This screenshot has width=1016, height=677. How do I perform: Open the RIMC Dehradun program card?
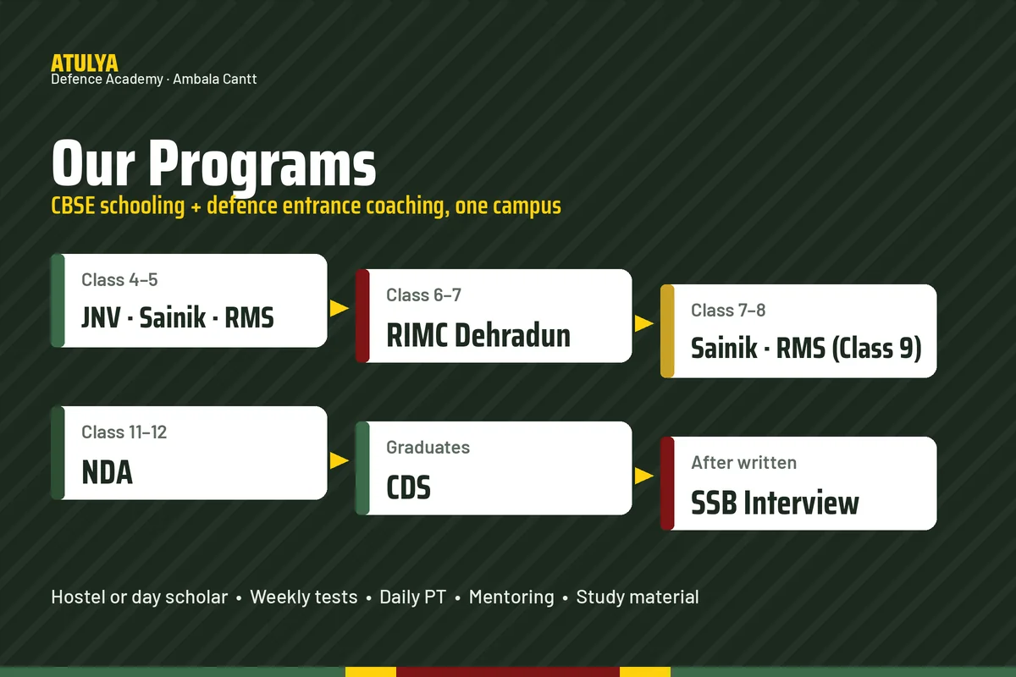[x=494, y=316]
